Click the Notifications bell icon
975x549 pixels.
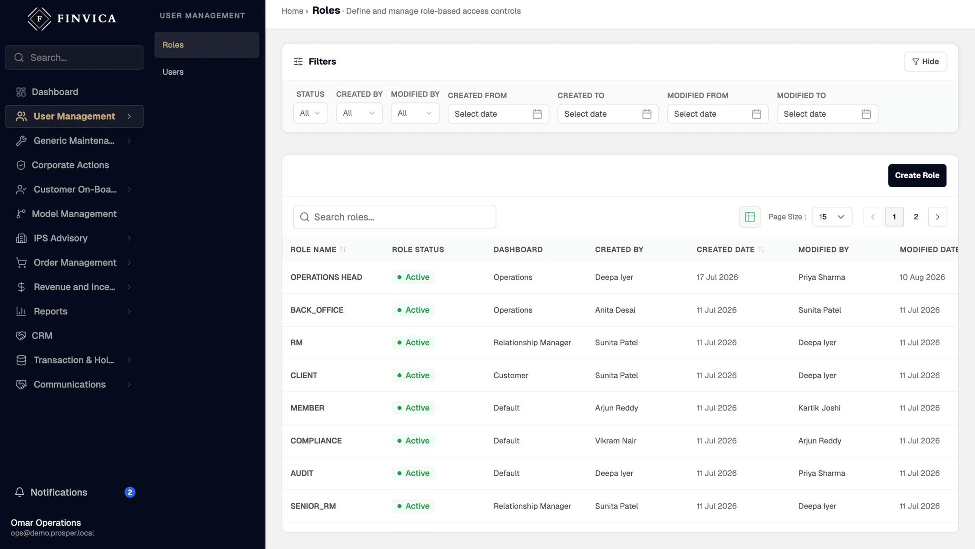pos(20,492)
